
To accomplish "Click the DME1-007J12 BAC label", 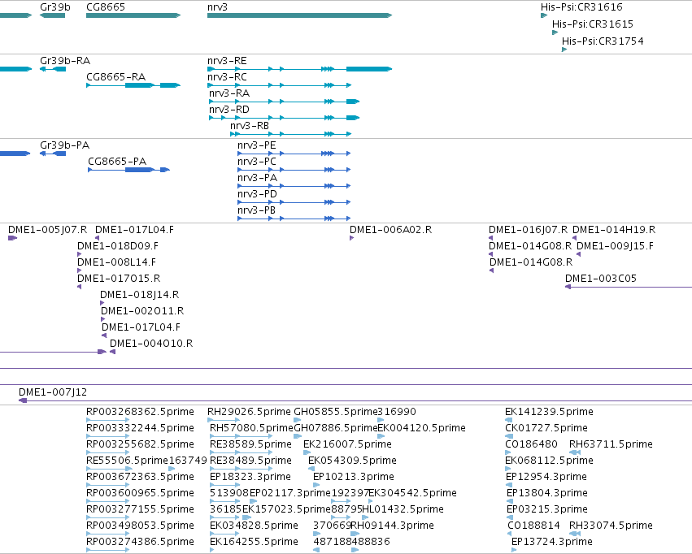I will tap(53, 392).
